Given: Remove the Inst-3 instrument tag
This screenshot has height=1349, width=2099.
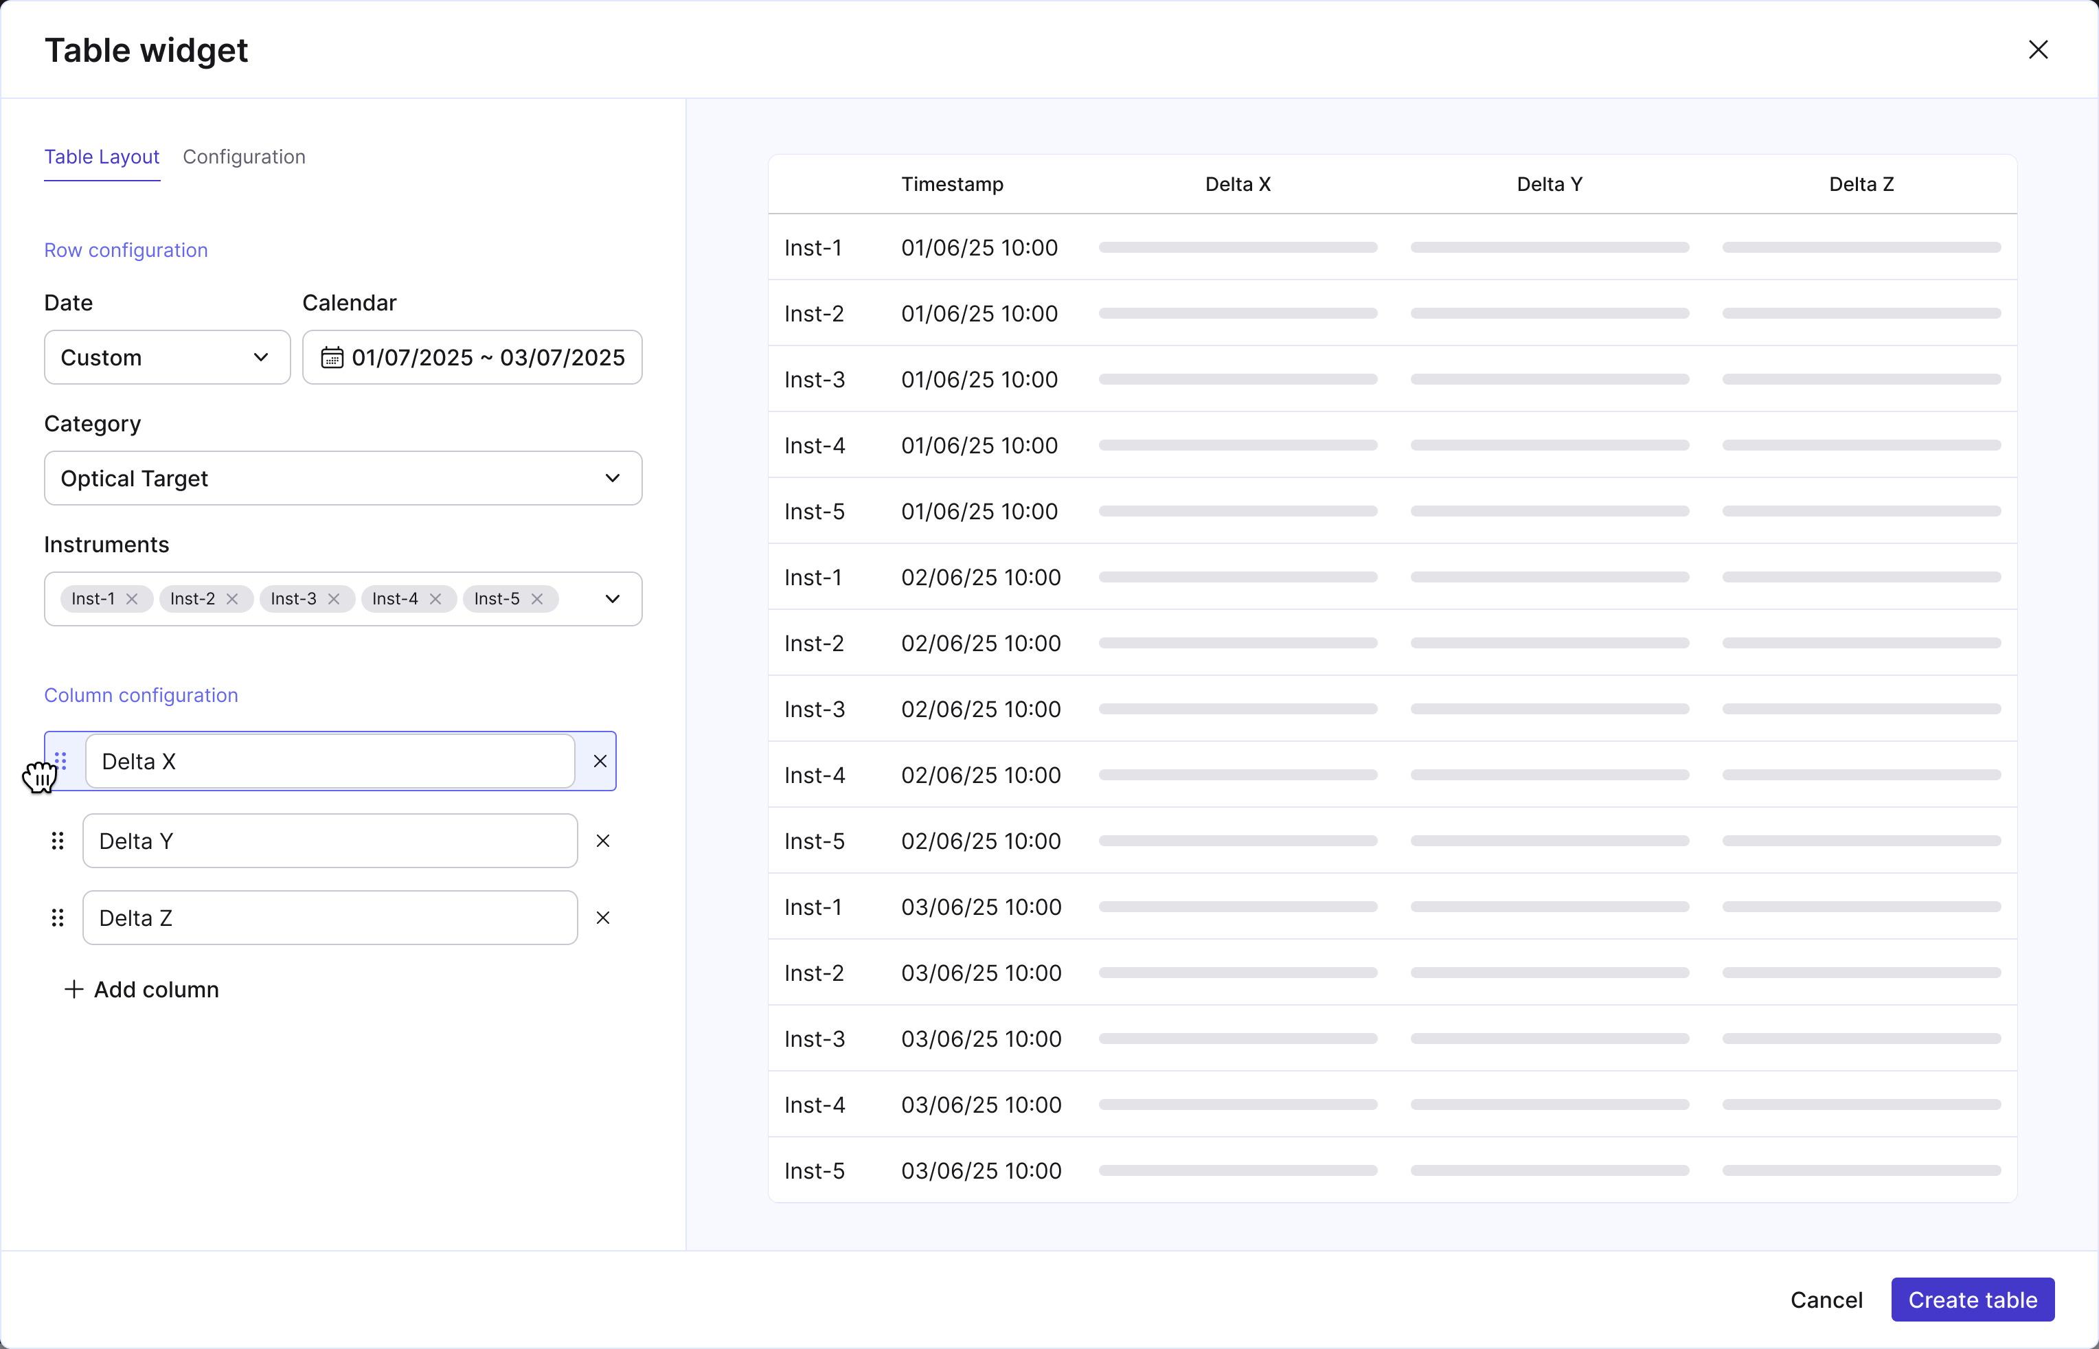Looking at the screenshot, I should [334, 599].
